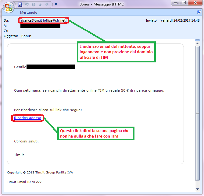Open the Office button menu
The image size is (204, 196).
coord(9,7)
